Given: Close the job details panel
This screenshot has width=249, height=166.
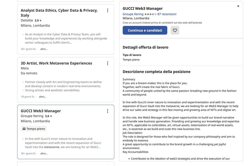Looking at the screenshot, I should tap(238, 6).
